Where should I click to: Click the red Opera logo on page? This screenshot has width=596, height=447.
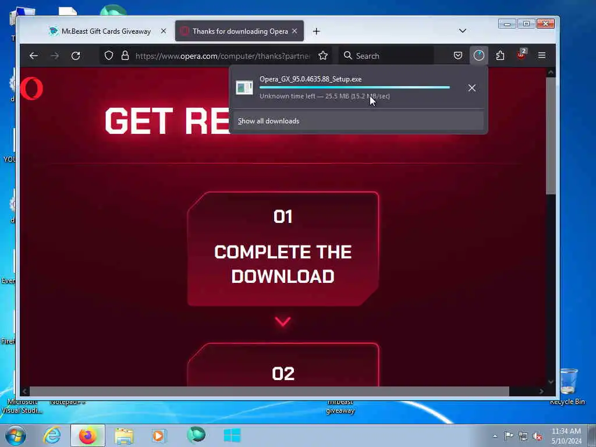31,88
